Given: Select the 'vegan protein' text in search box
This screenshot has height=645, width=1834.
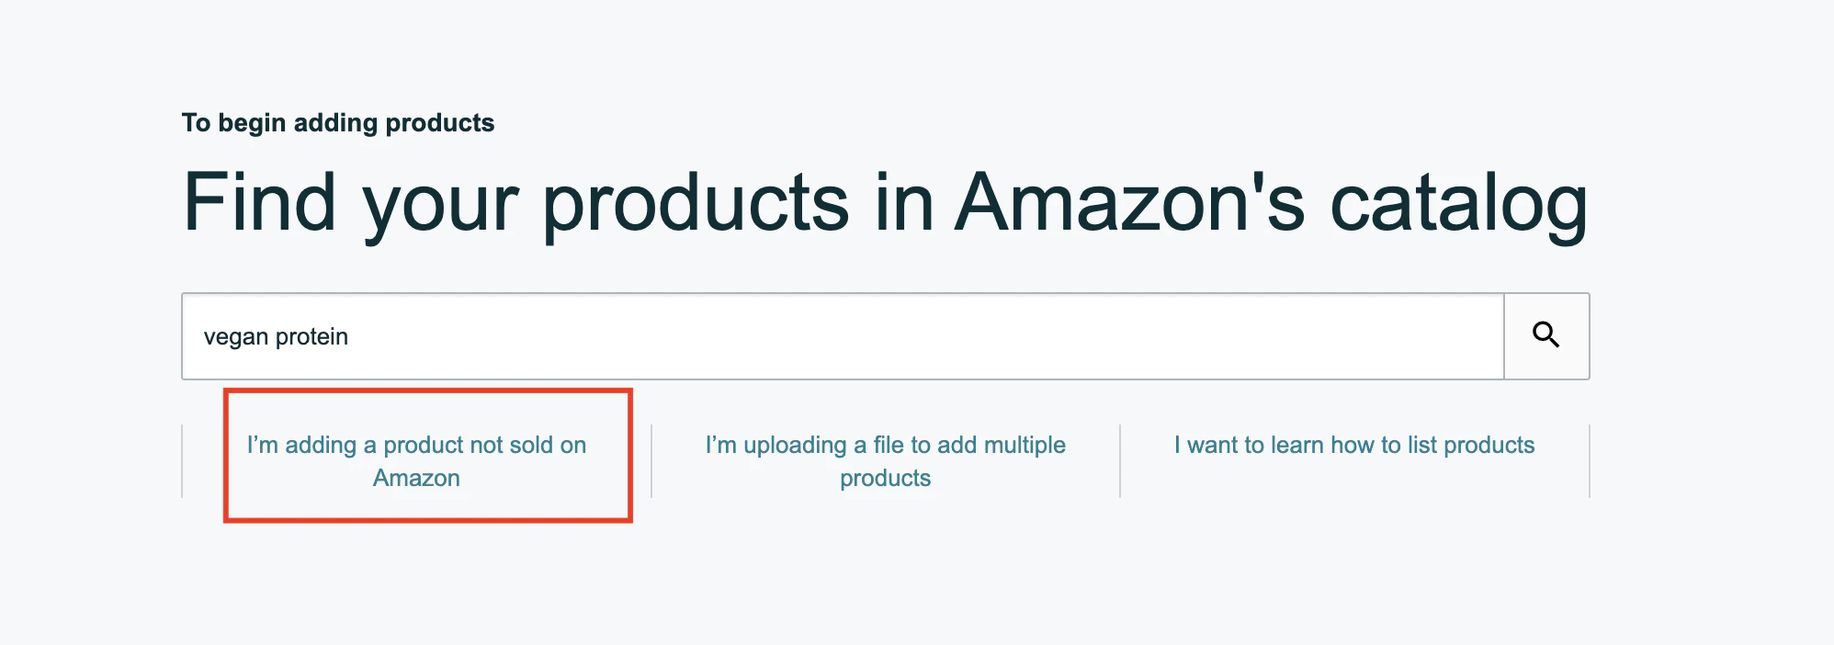Looking at the screenshot, I should (276, 337).
